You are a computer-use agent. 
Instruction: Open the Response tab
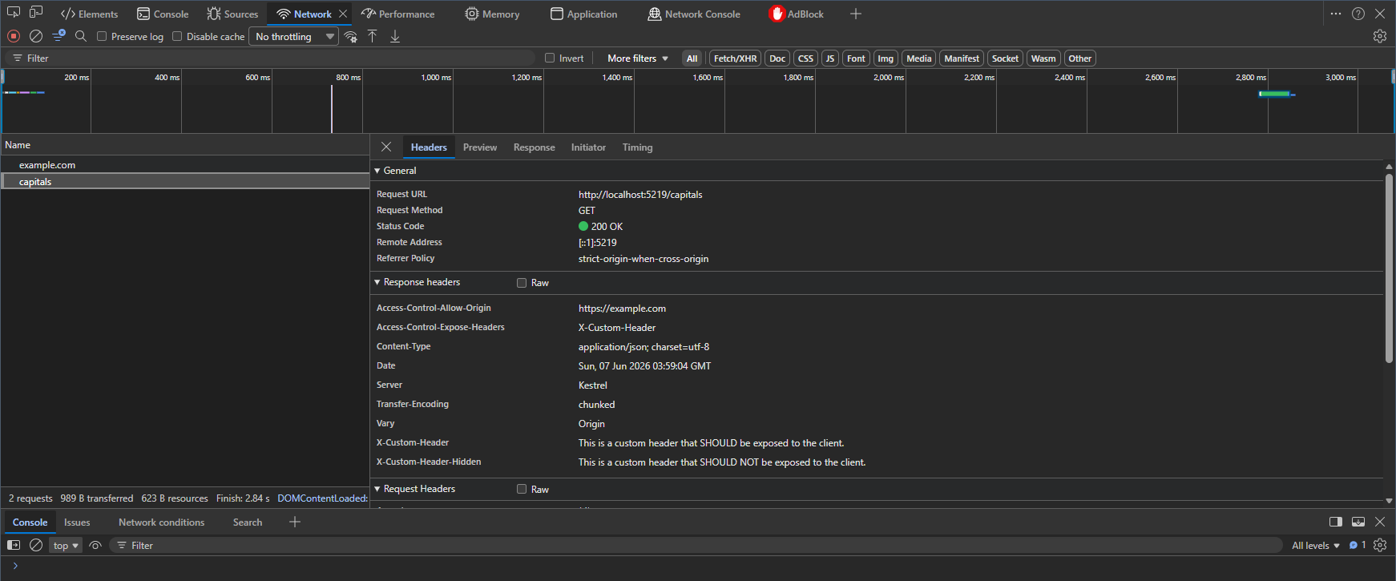point(535,147)
